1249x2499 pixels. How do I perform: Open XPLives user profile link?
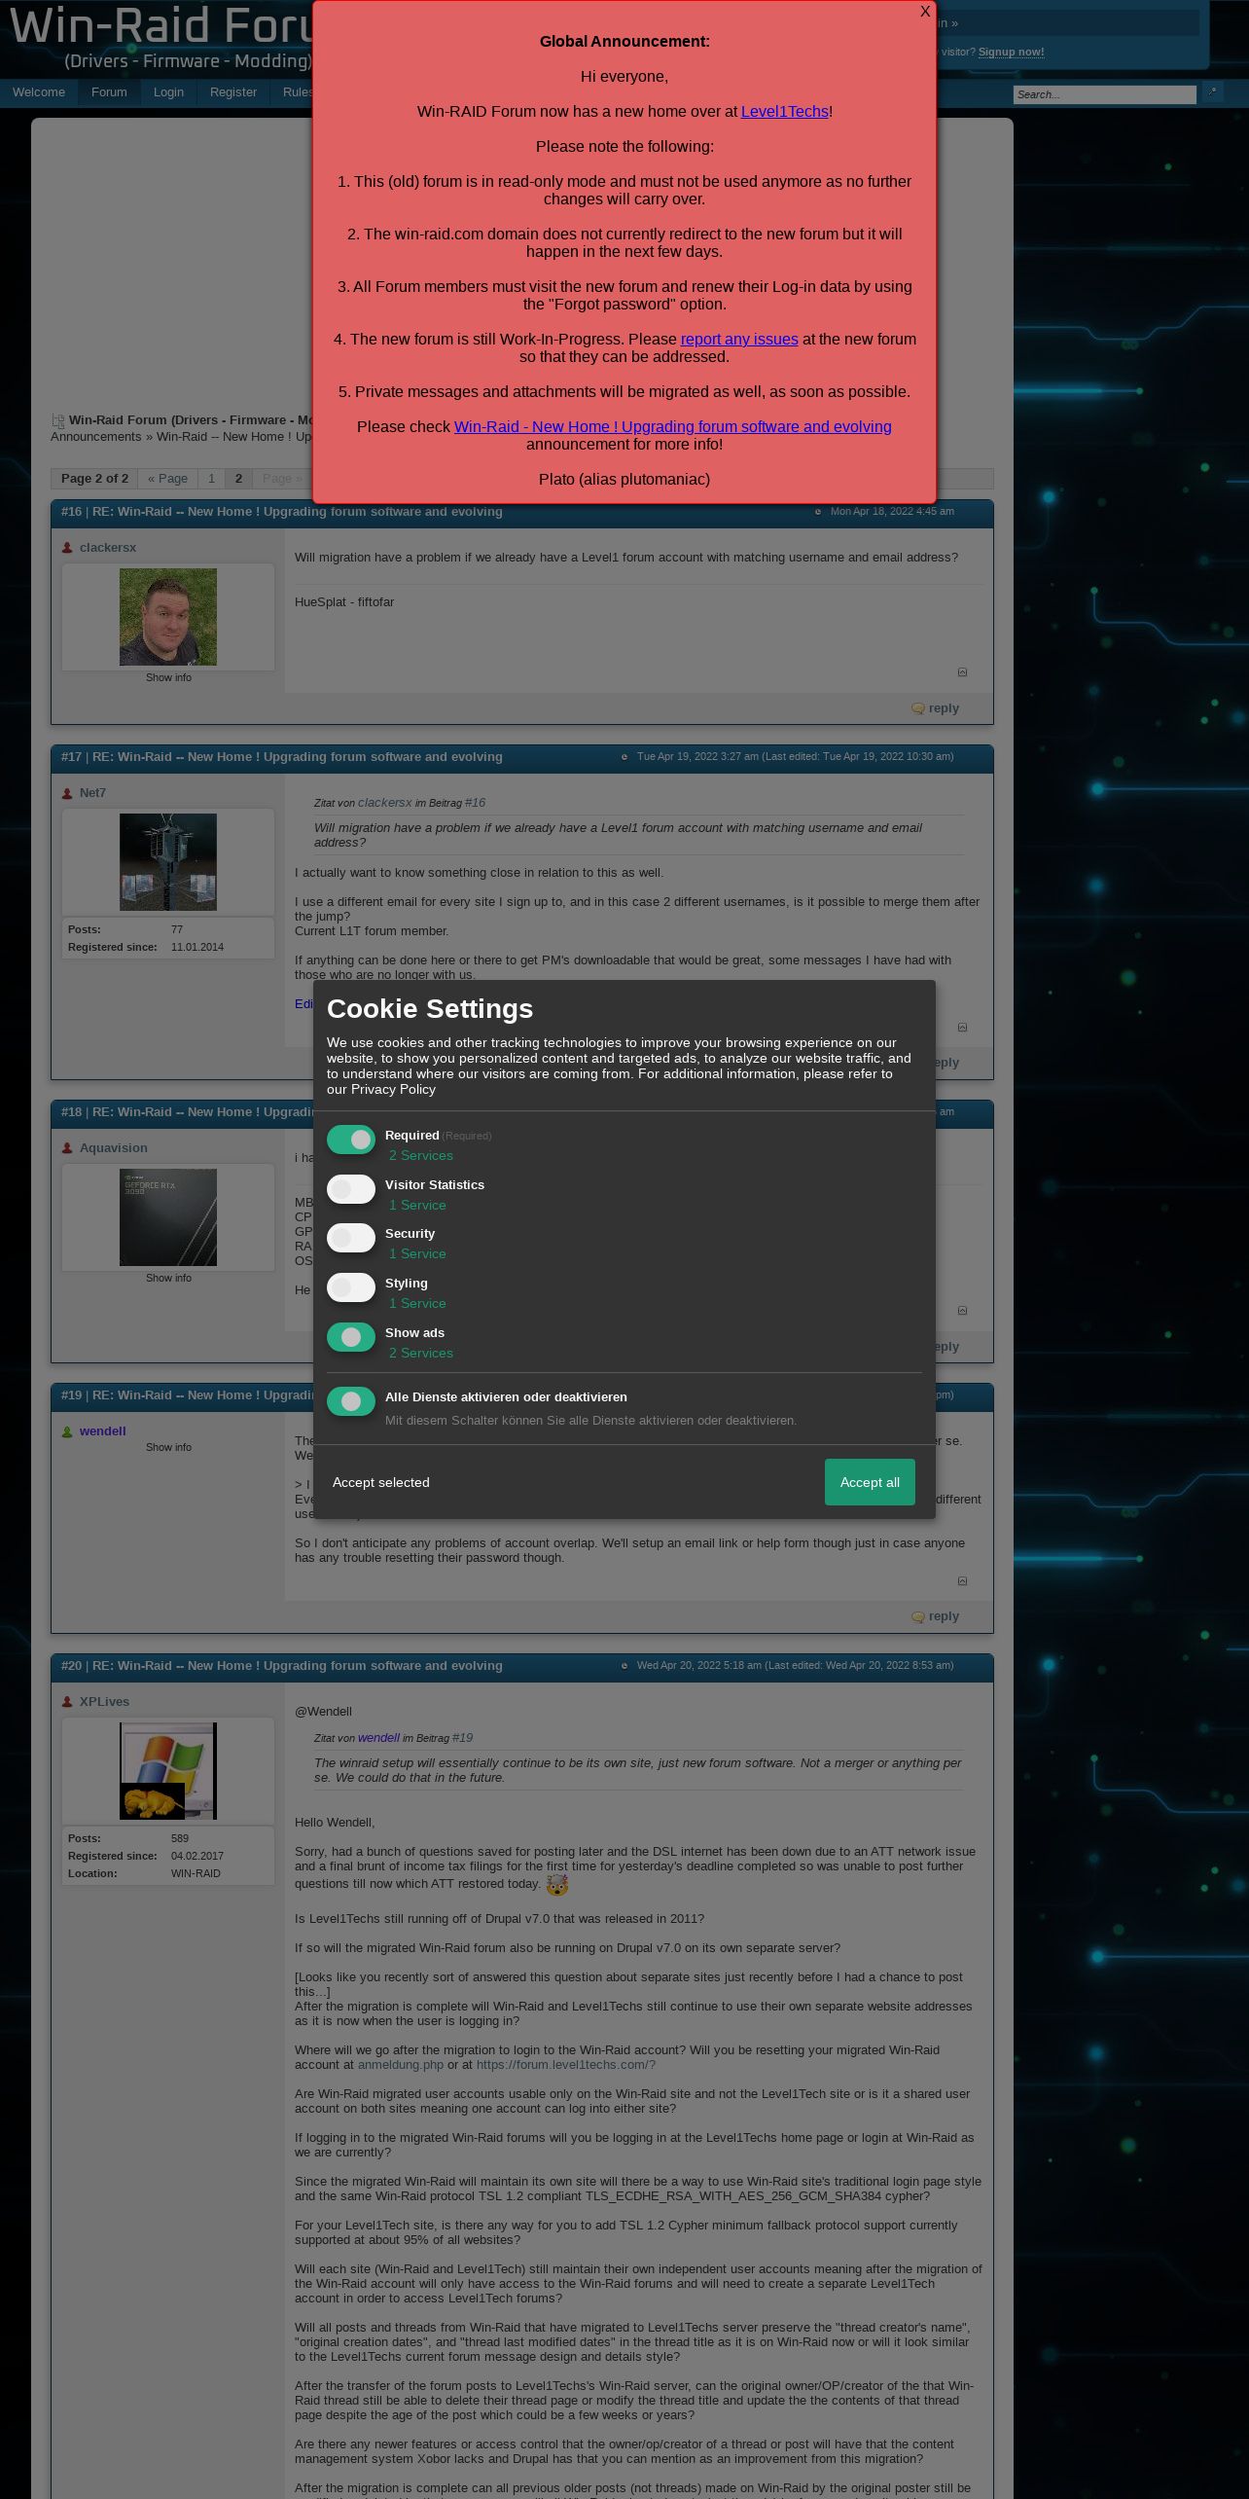point(104,1702)
